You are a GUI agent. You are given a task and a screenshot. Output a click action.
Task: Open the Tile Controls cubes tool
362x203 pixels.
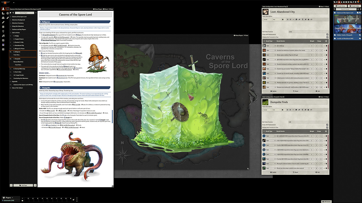[x=3, y=17]
